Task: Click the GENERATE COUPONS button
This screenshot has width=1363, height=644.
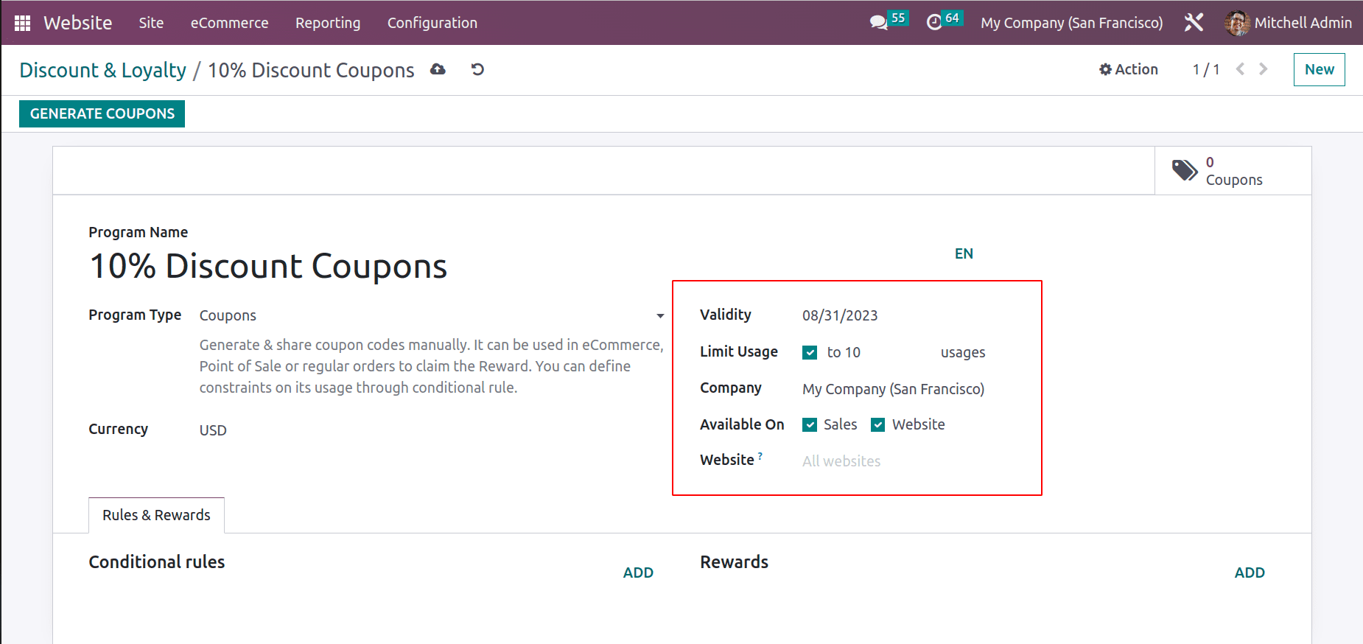Action: point(102,113)
